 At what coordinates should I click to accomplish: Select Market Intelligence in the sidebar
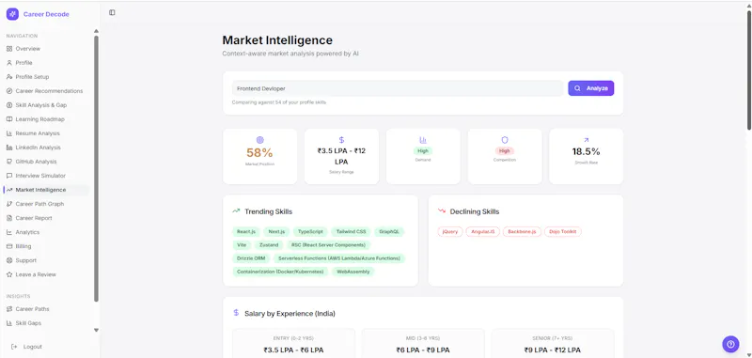(46, 190)
